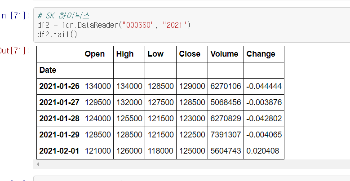This screenshot has width=350, height=181.
Task: Click the Close value 125000
Action: click(192, 151)
